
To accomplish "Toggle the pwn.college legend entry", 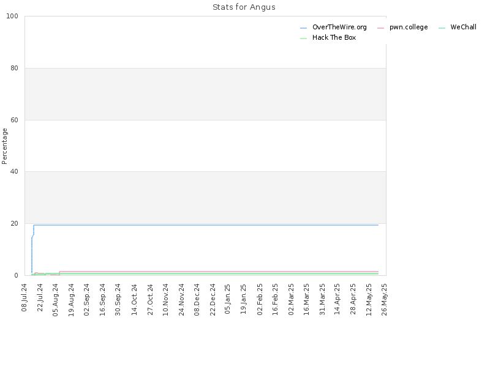I will 402,28.
